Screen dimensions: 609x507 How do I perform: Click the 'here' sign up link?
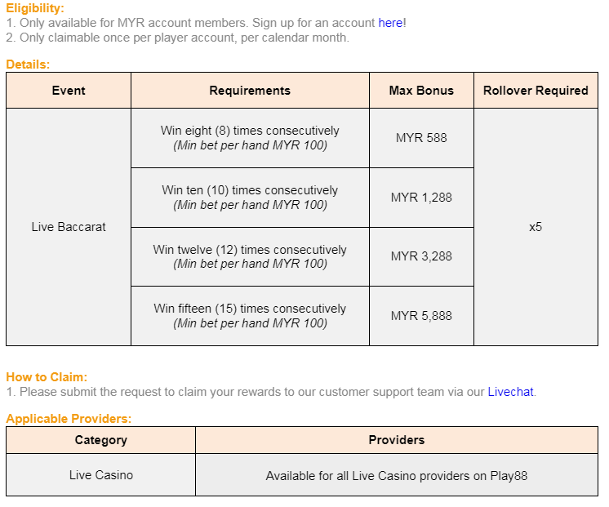(390, 23)
